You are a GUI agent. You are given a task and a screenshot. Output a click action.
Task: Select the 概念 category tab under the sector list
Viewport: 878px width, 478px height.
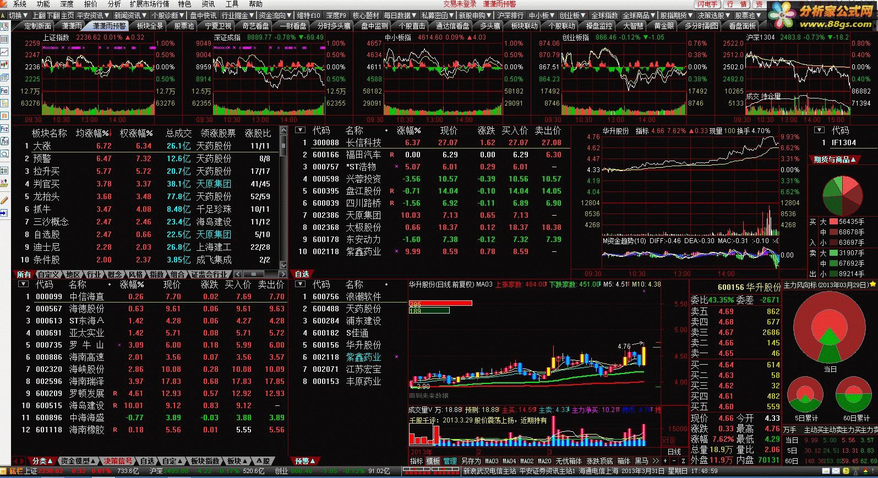point(115,274)
